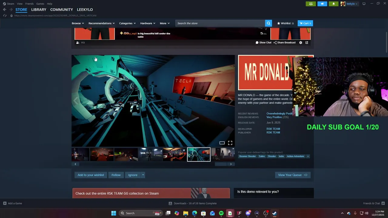This screenshot has height=218, width=388.
Task: Click the Add a Game plus icon
Action: click(x=5, y=203)
